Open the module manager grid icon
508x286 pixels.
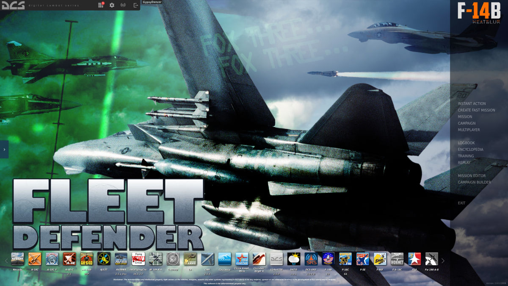pos(101,5)
